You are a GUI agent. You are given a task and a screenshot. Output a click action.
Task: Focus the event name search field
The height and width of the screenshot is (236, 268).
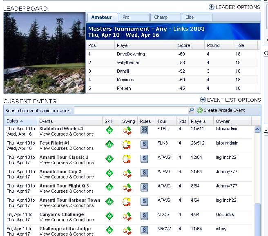pyautogui.click(x=131, y=110)
